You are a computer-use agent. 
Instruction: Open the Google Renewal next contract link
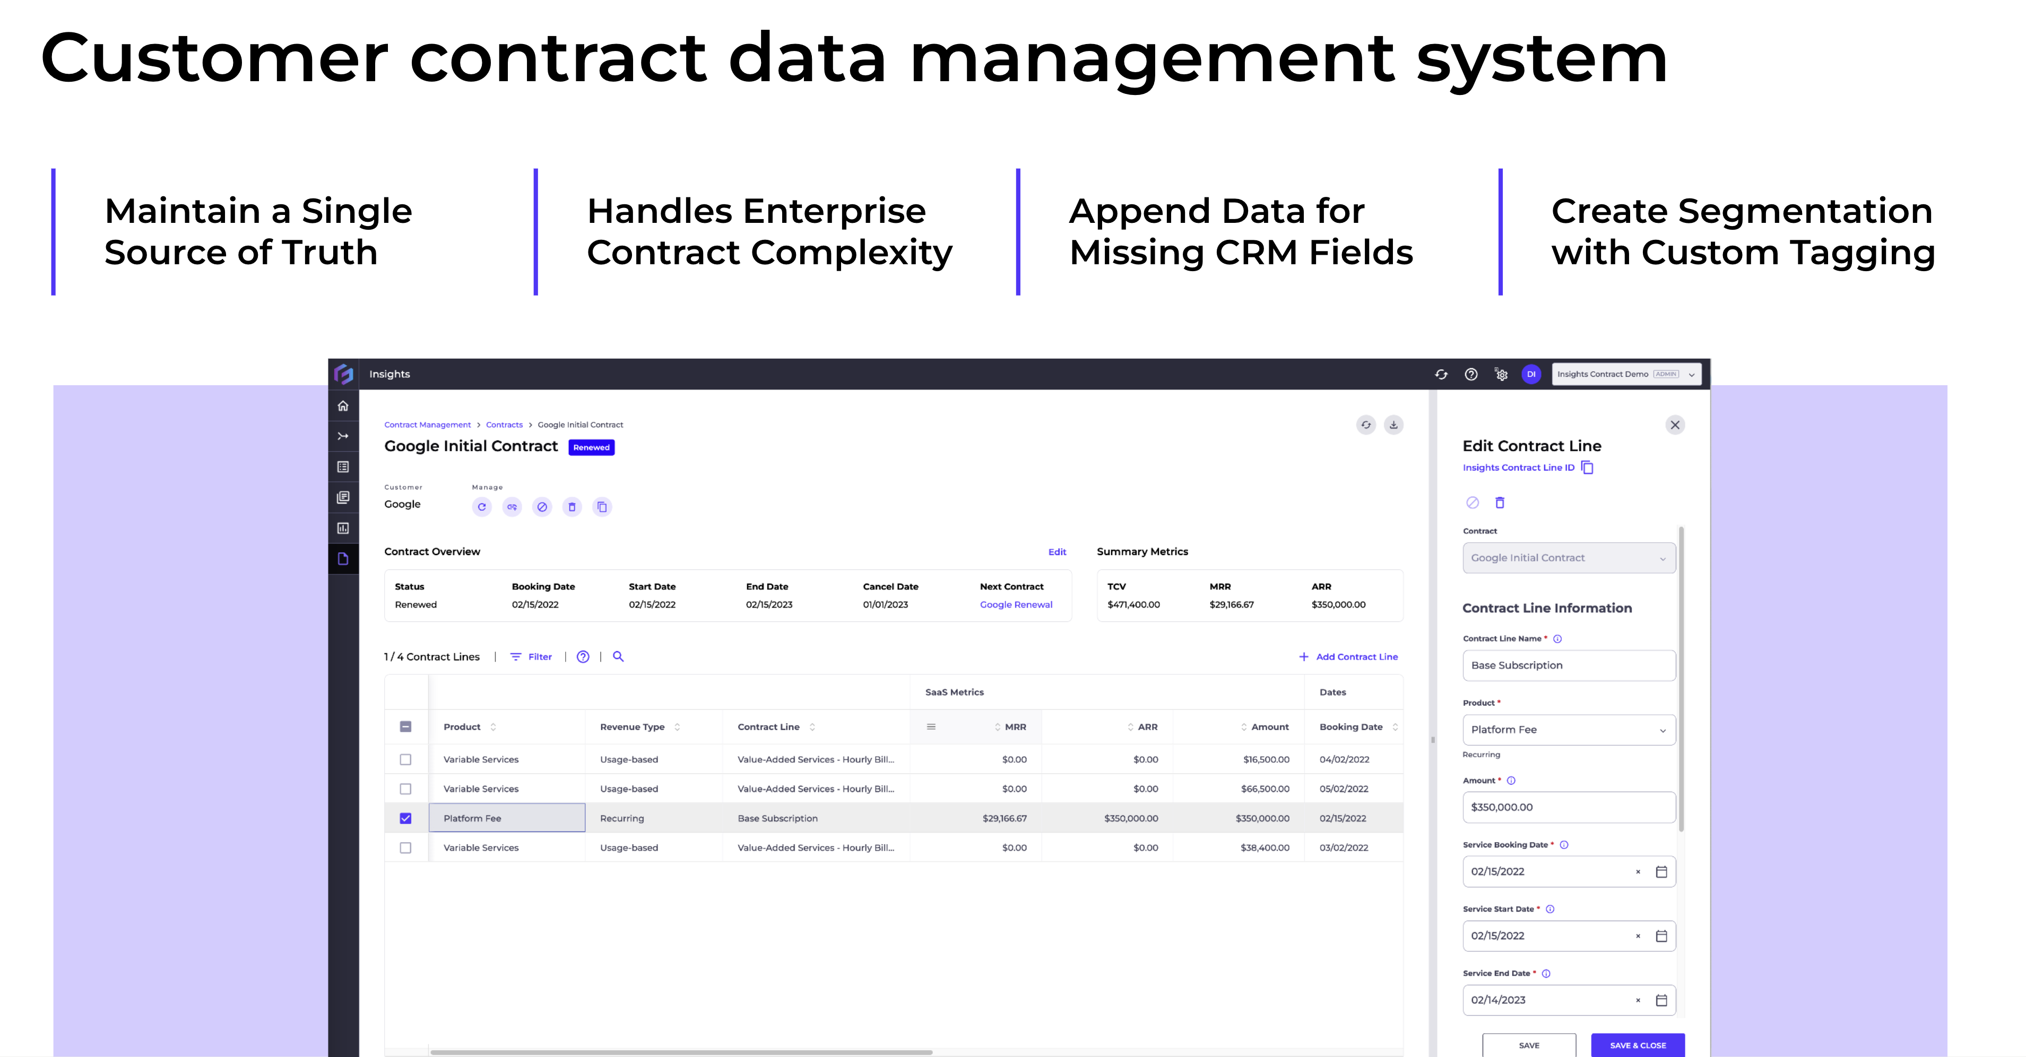pos(1015,605)
